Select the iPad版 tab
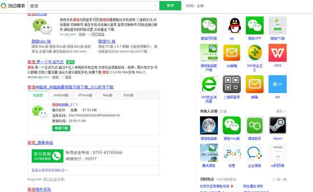The height and width of the screenshot is (192, 313). tap(128, 96)
